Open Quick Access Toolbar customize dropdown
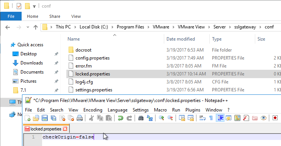Screen dimensions: 281x146 pos(34,6)
